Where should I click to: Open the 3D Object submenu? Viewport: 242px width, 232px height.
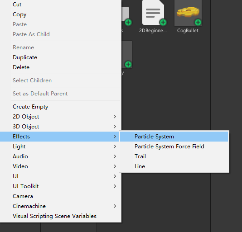[x=61, y=127]
